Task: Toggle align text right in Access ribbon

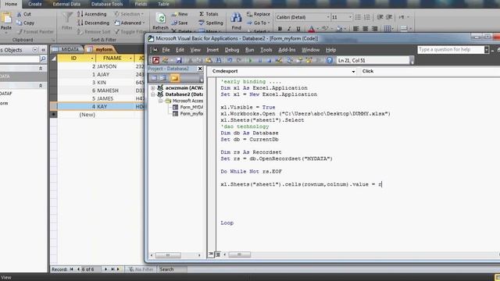Action: click(x=374, y=29)
